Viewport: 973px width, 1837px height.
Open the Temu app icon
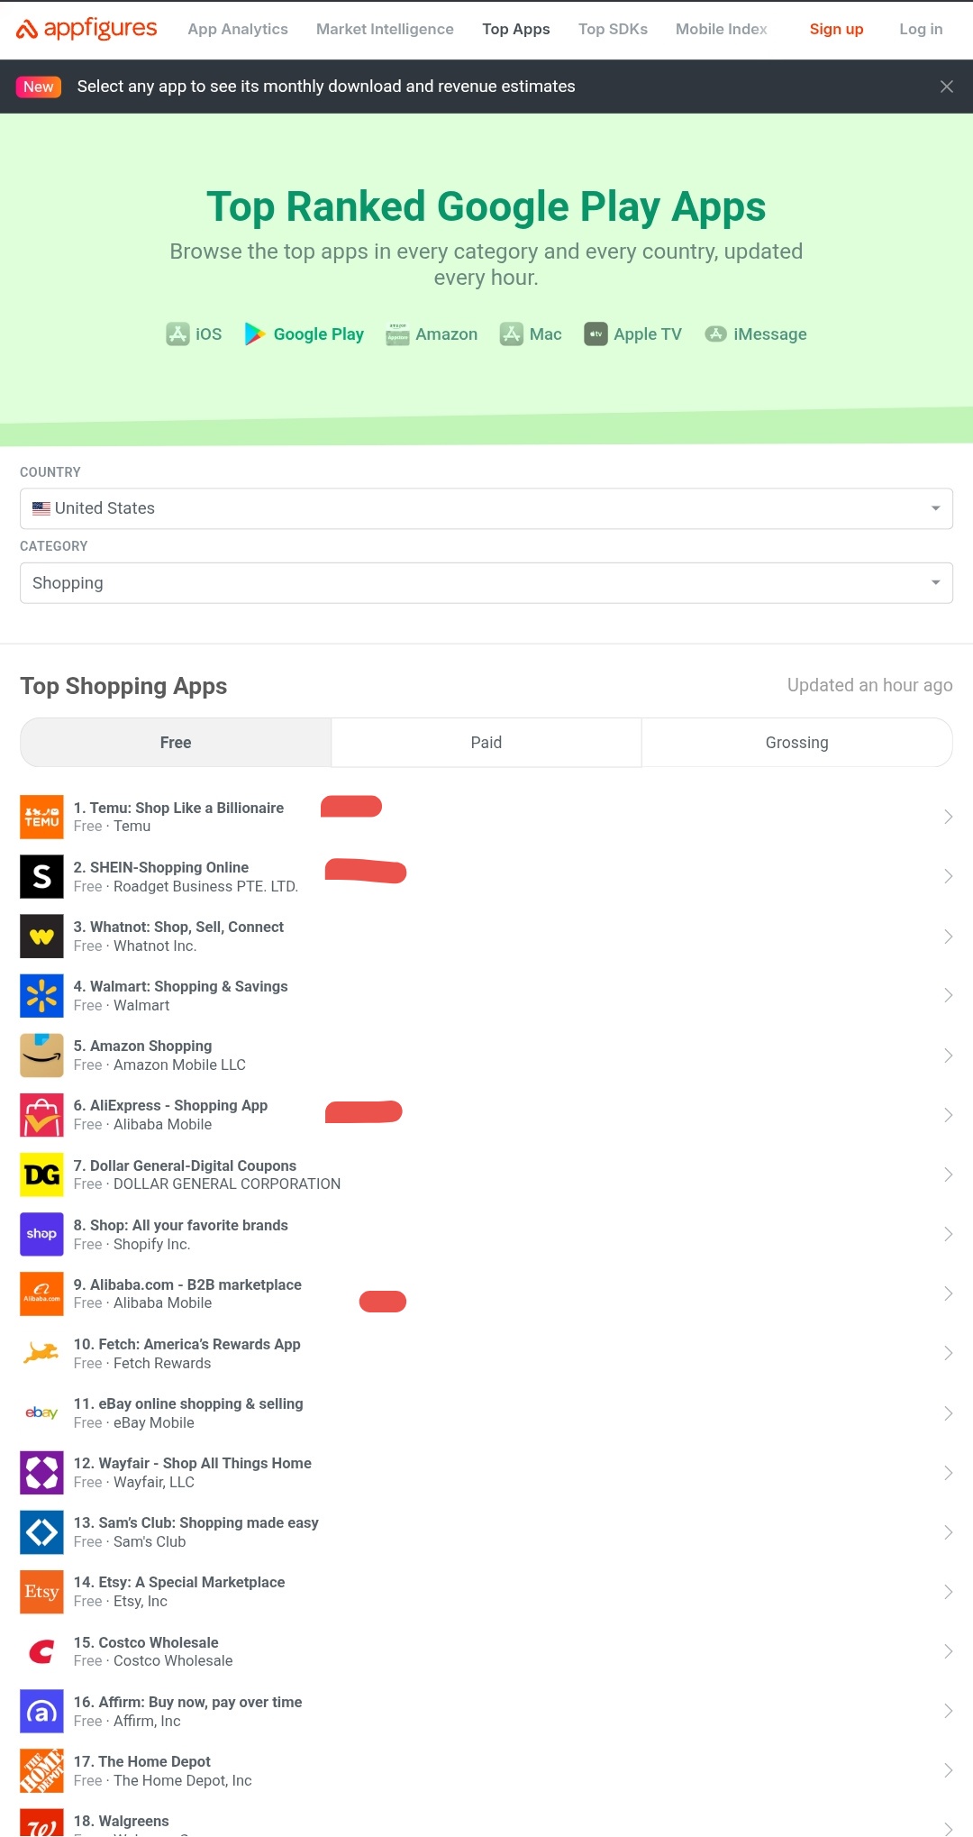tap(41, 817)
